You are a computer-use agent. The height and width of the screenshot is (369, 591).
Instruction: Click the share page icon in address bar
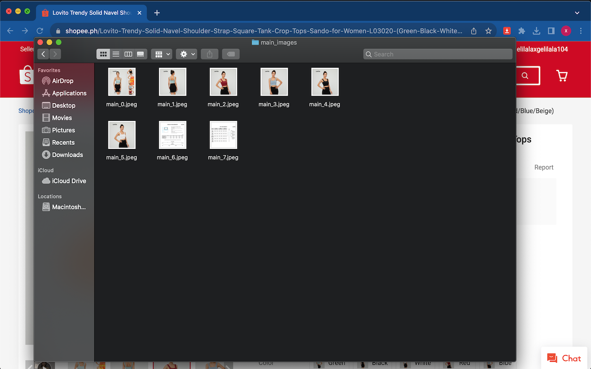[x=474, y=31]
